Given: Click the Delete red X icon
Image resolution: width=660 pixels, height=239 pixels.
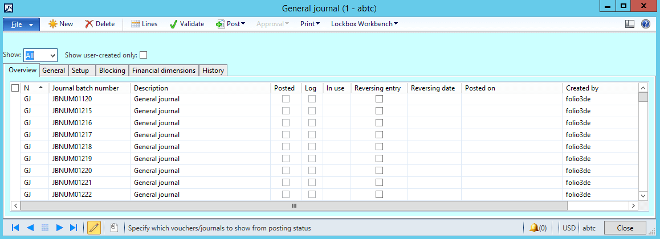Looking at the screenshot, I should click(89, 24).
